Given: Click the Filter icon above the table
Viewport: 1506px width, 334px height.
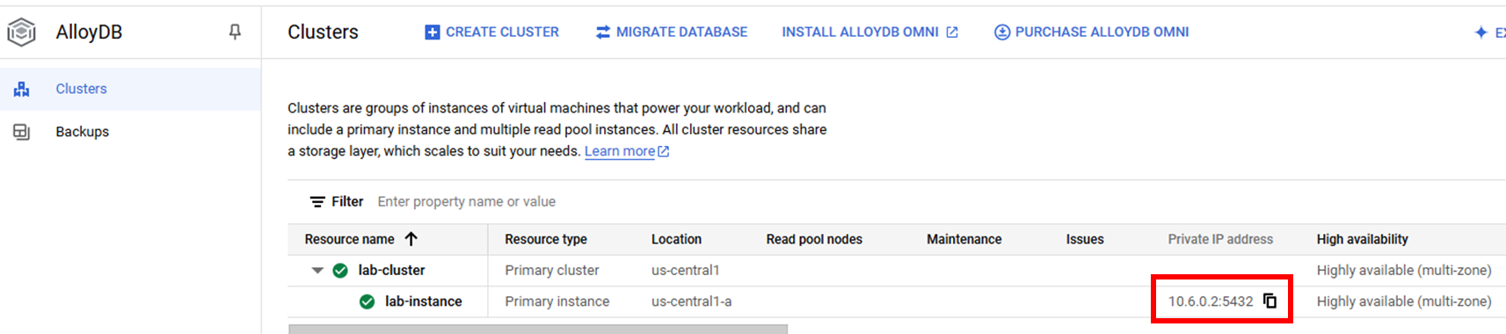Looking at the screenshot, I should [317, 202].
